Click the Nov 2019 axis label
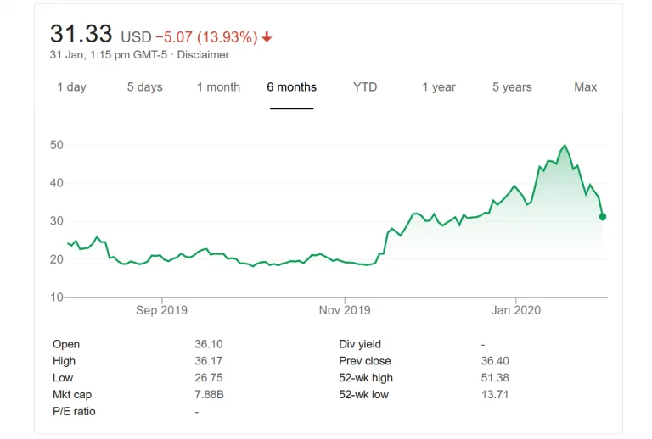This screenshot has width=652, height=439. click(345, 310)
